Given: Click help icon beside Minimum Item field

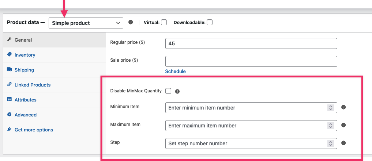Looking at the screenshot, I should tap(343, 107).
